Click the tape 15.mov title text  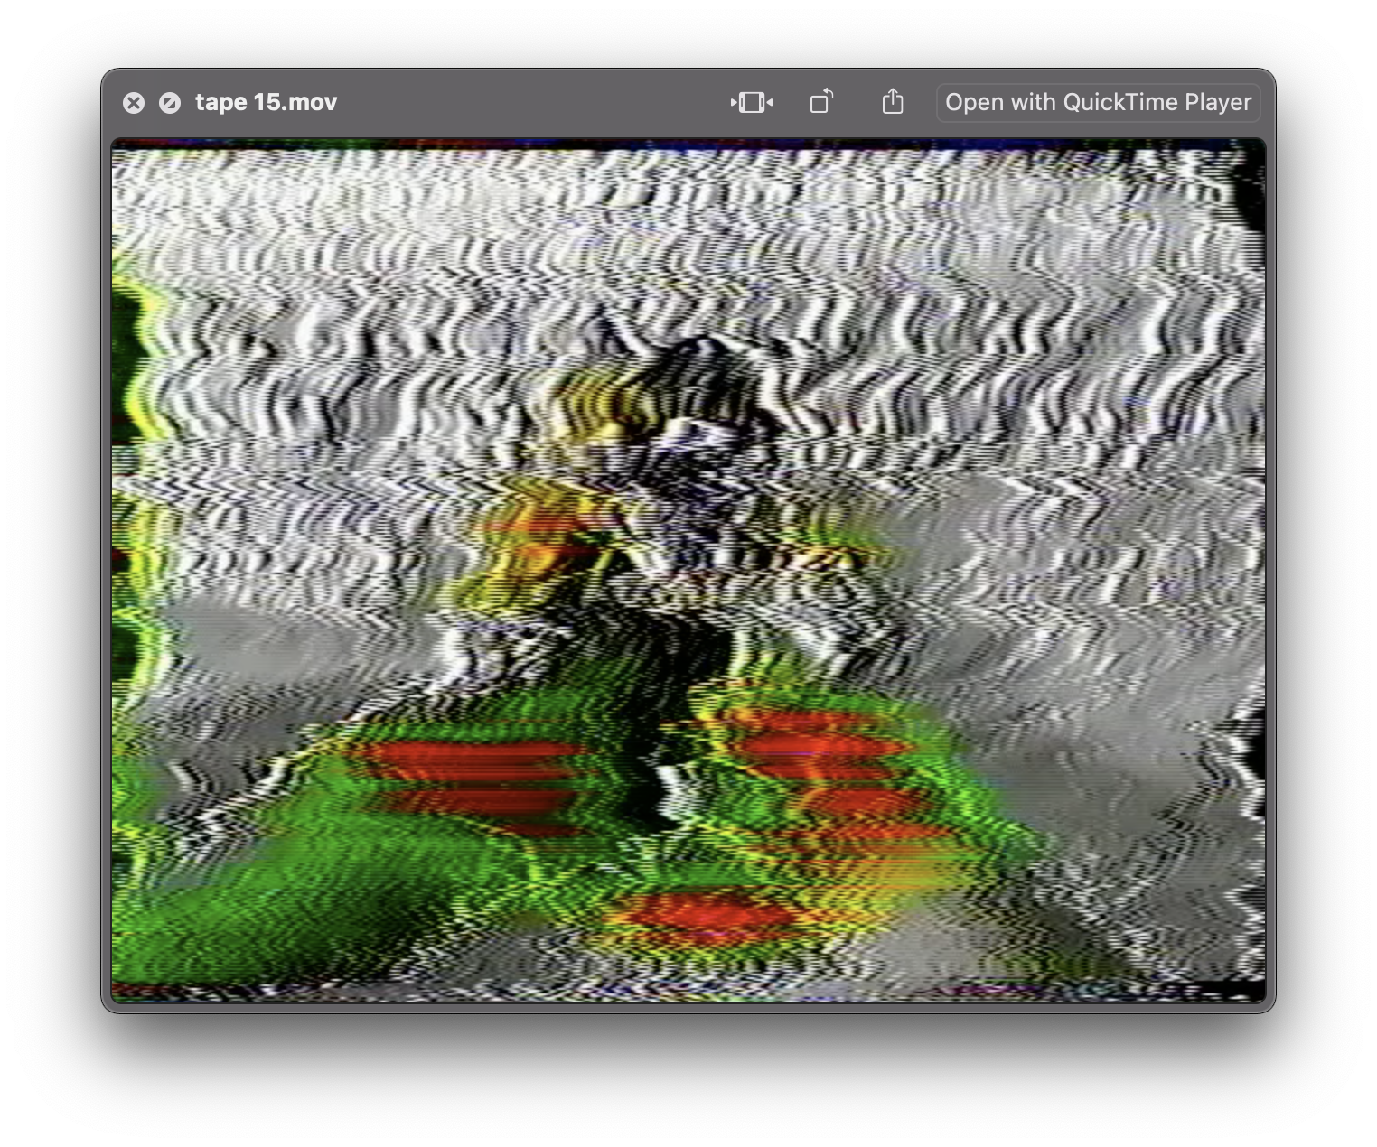(x=266, y=102)
